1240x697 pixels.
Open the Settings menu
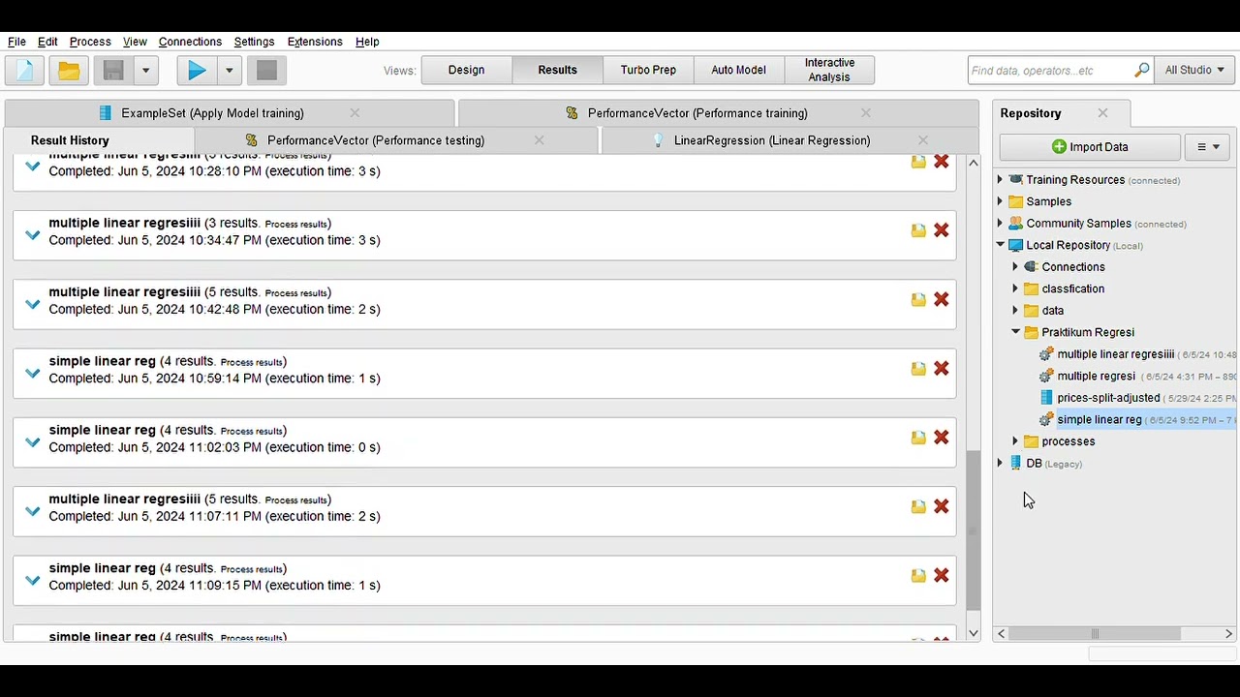click(254, 42)
